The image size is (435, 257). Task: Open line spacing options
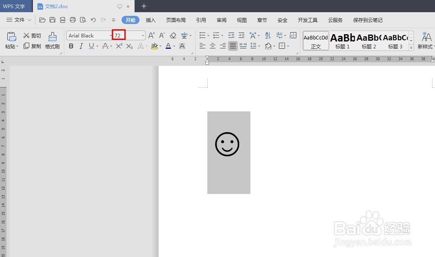pyautogui.click(x=253, y=46)
